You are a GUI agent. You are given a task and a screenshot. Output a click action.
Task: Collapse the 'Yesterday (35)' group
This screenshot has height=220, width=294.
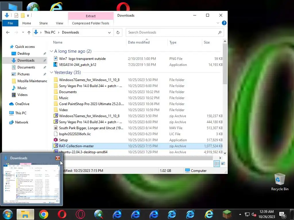click(51, 72)
